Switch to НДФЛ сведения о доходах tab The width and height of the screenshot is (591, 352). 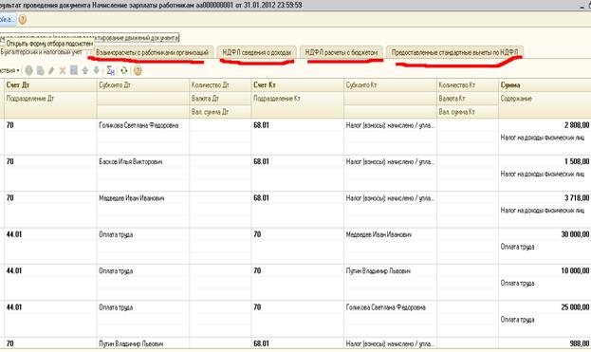click(x=257, y=52)
